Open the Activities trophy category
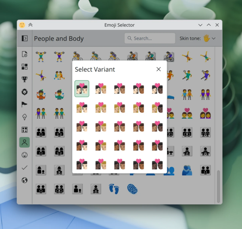The width and height of the screenshot is (242, 229). [x=25, y=79]
